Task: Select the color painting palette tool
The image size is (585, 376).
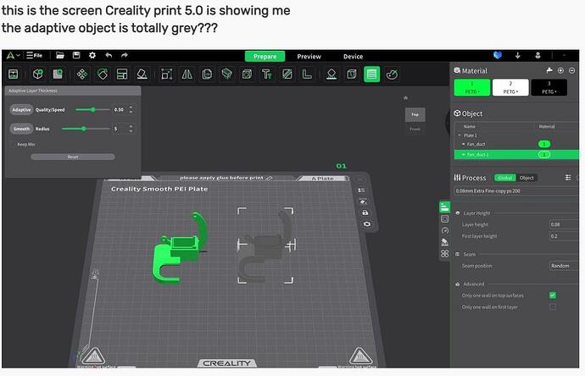Action: [x=392, y=75]
